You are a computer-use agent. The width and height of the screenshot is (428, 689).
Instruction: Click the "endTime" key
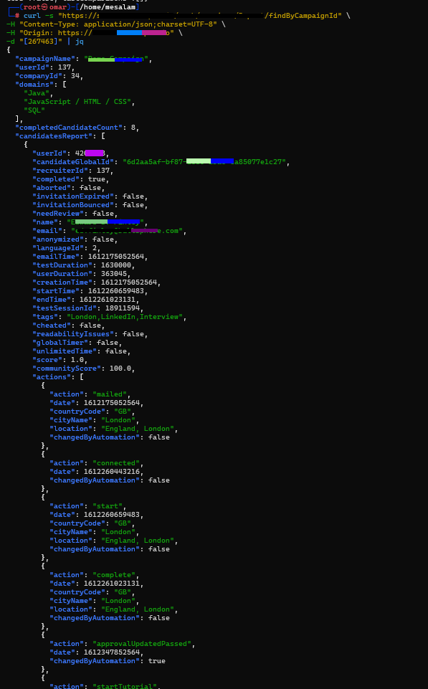[x=52, y=300]
